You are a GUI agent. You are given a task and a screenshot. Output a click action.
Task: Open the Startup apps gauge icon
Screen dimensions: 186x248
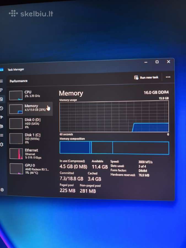(x=1, y=117)
